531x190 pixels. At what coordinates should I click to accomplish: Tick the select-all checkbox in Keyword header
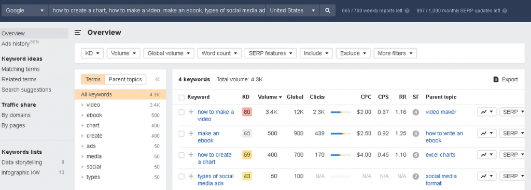[181, 97]
